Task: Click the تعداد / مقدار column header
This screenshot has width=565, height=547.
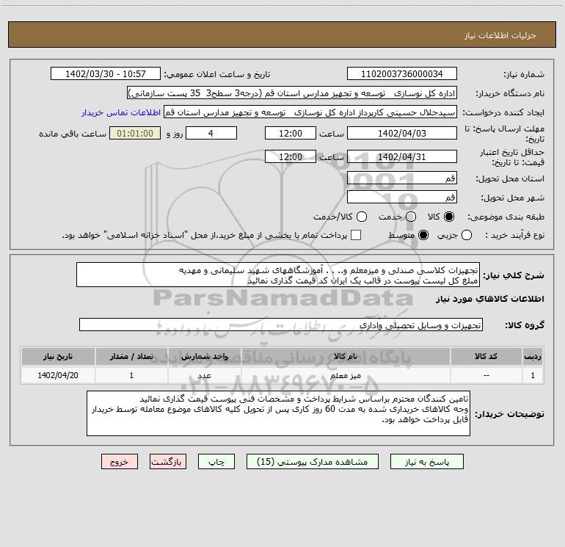Action: pos(131,357)
